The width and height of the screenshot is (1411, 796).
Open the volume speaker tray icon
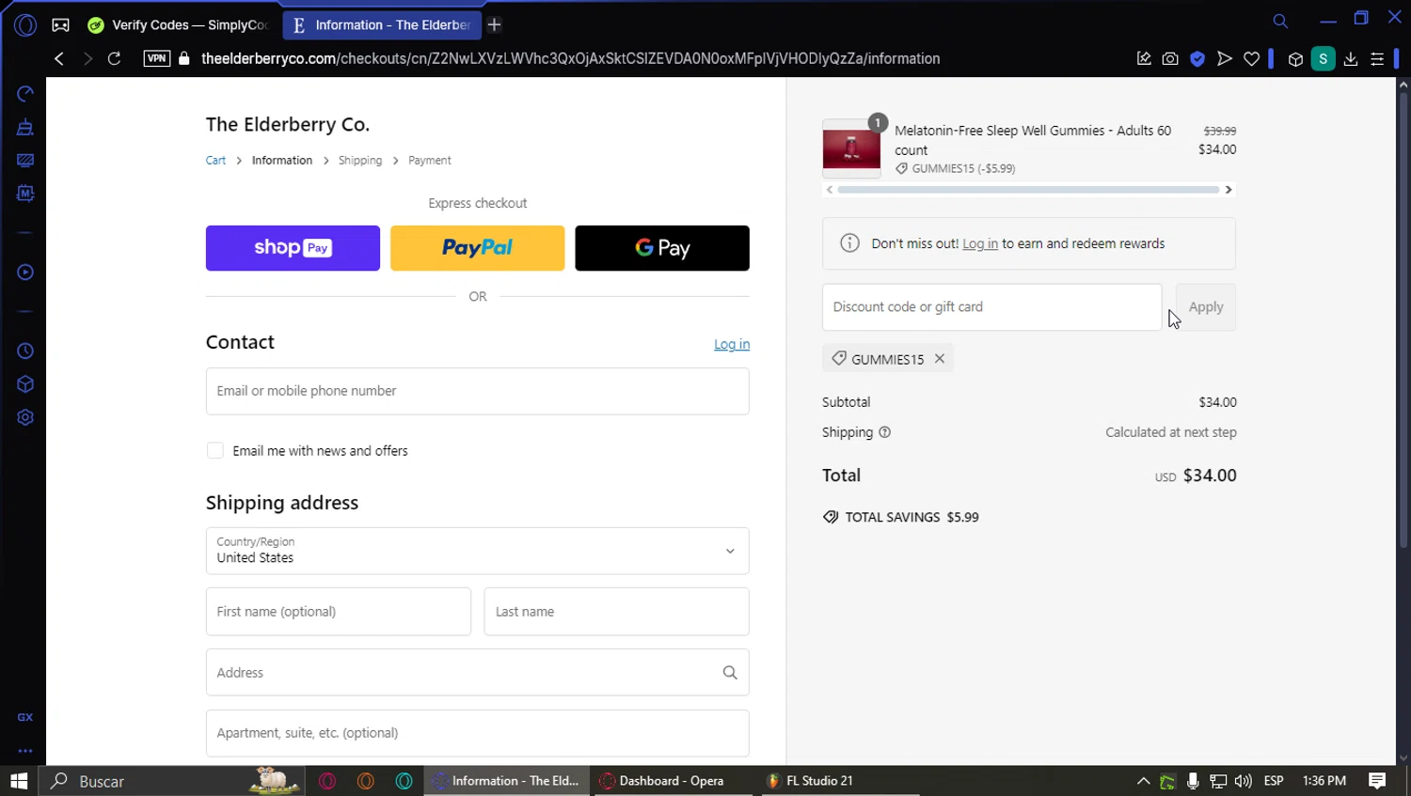1244,781
